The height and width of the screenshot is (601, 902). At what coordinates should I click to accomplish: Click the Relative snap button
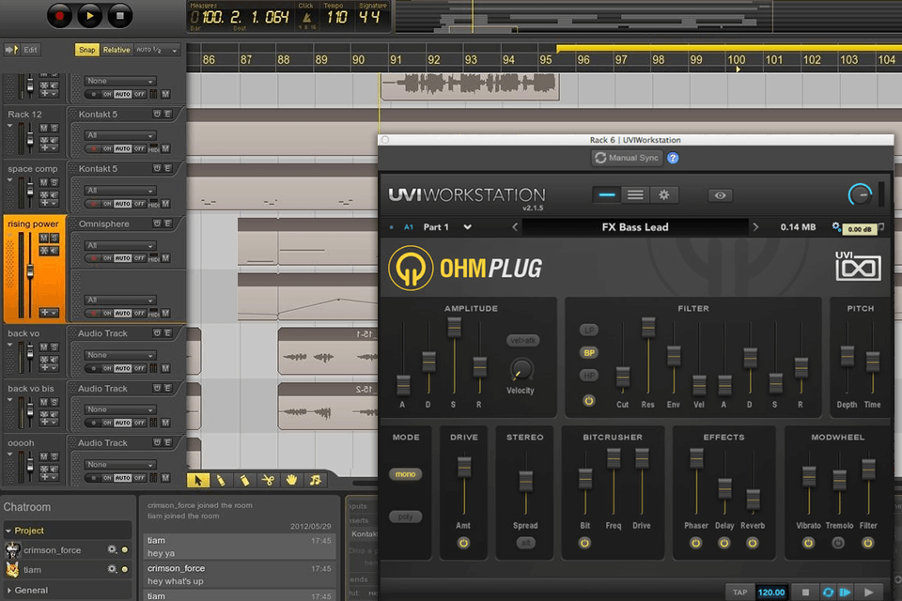click(117, 50)
